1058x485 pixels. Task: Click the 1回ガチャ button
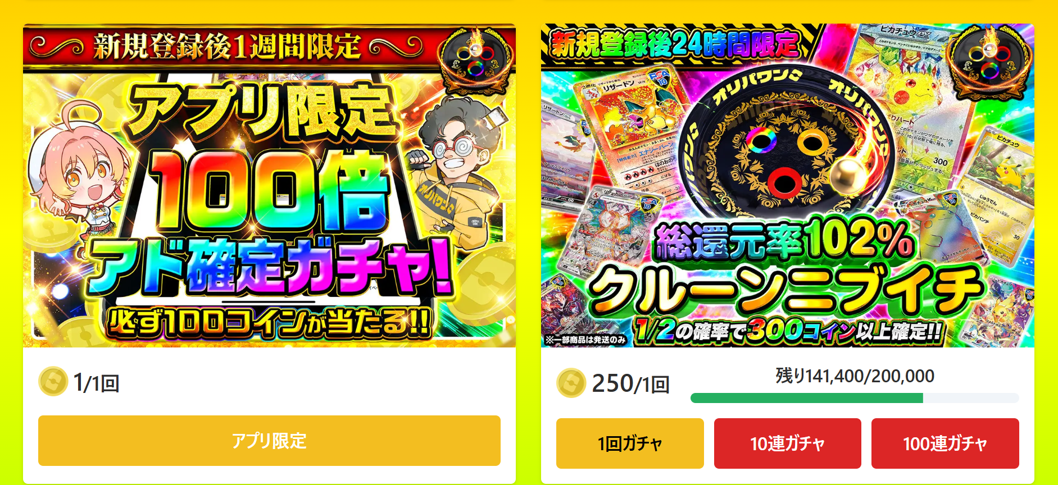630,443
